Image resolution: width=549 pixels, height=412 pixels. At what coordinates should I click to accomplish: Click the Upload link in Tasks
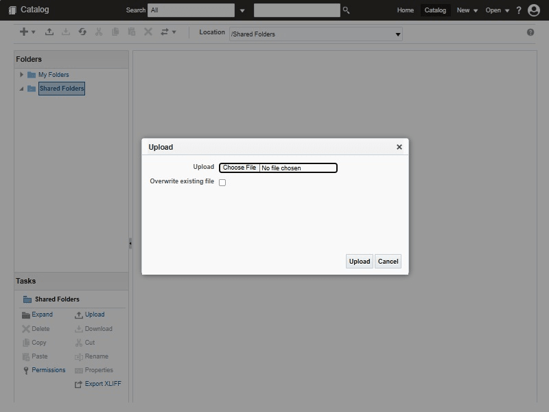tap(95, 314)
